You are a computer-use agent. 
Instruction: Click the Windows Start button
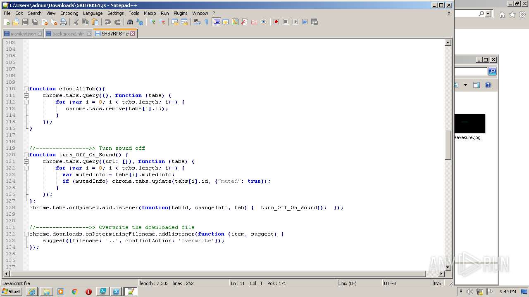pyautogui.click(x=12, y=291)
